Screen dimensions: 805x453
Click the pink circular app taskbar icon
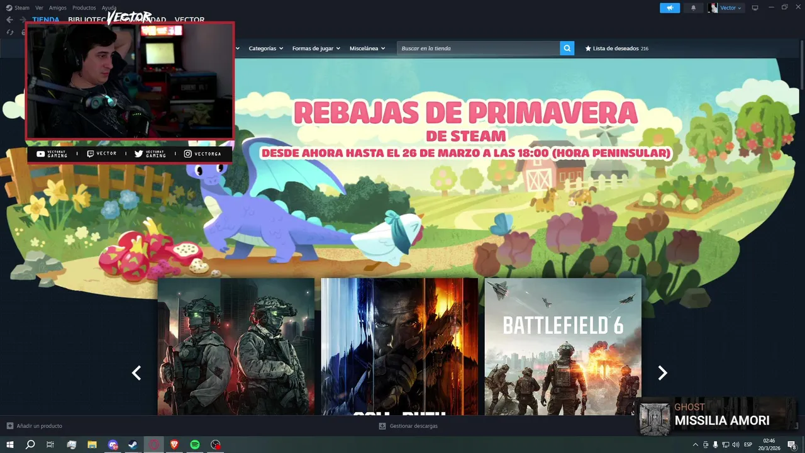(x=153, y=445)
